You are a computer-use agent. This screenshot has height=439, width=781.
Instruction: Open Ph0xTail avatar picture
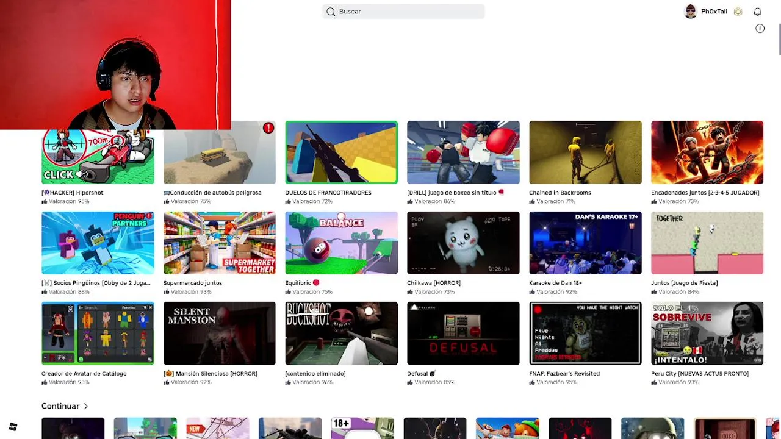tap(690, 12)
